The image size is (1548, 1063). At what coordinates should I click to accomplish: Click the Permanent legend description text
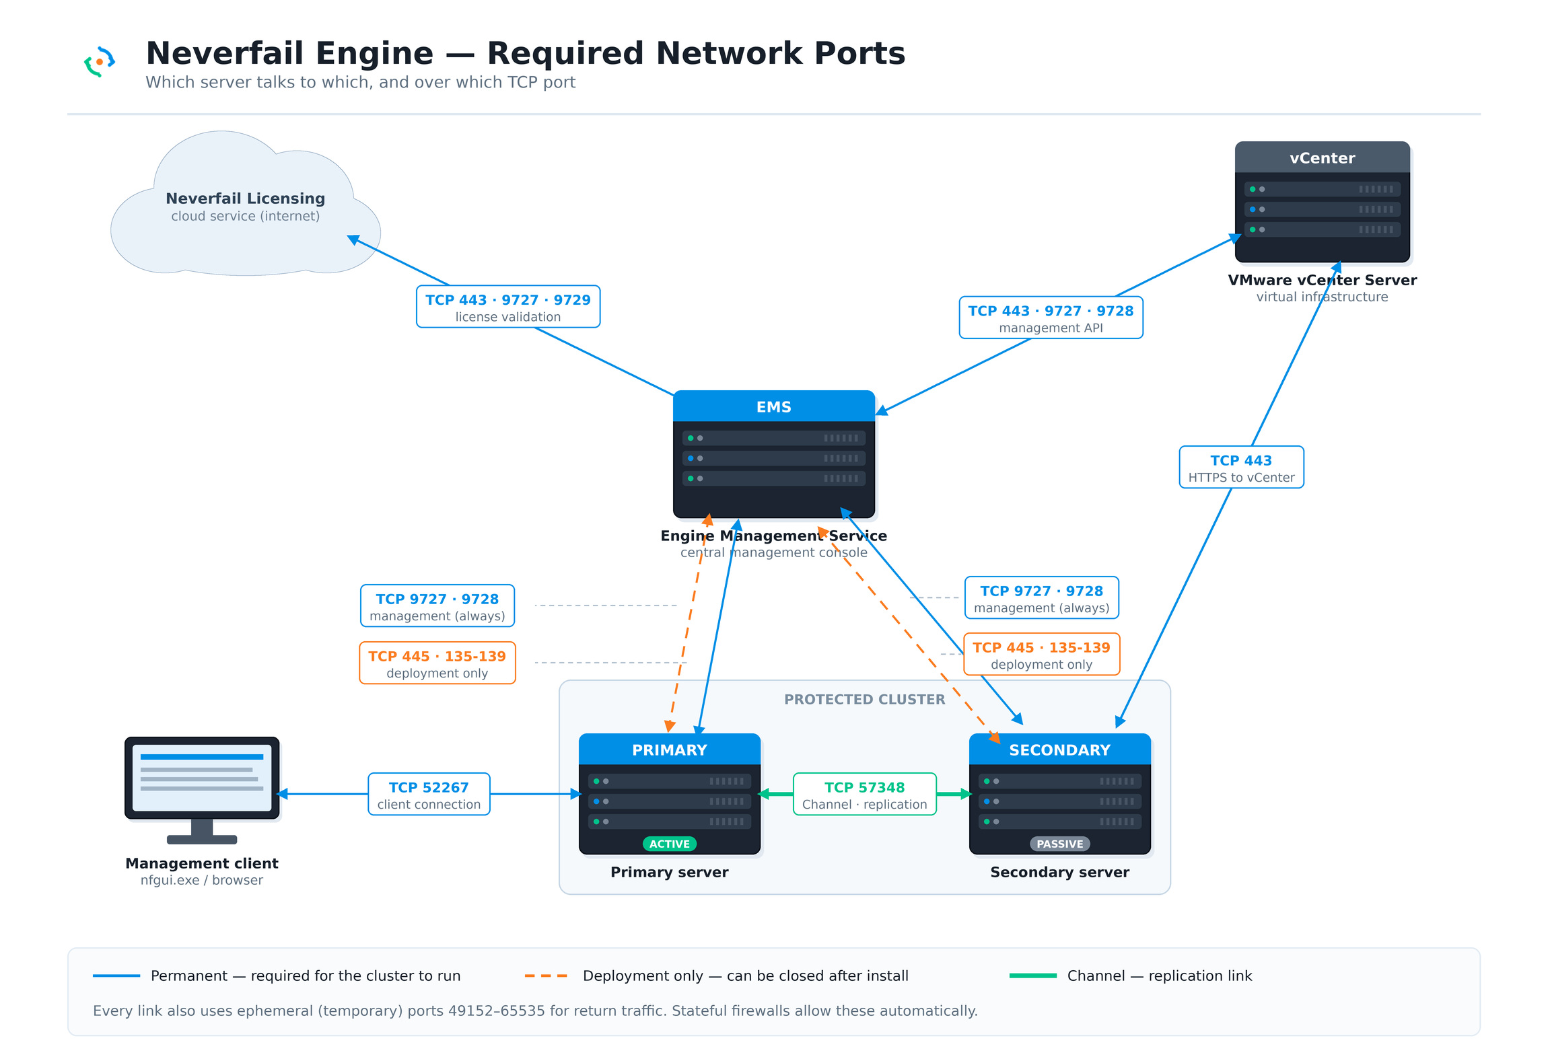pyautogui.click(x=306, y=976)
